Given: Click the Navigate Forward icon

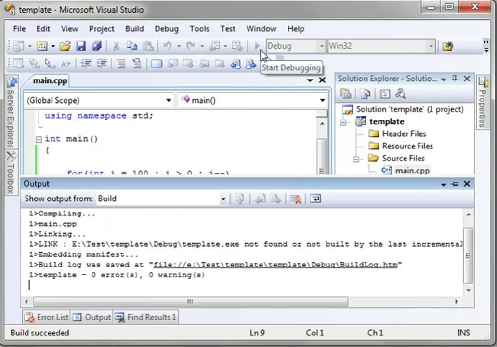Looking at the screenshot, I should 237,46.
